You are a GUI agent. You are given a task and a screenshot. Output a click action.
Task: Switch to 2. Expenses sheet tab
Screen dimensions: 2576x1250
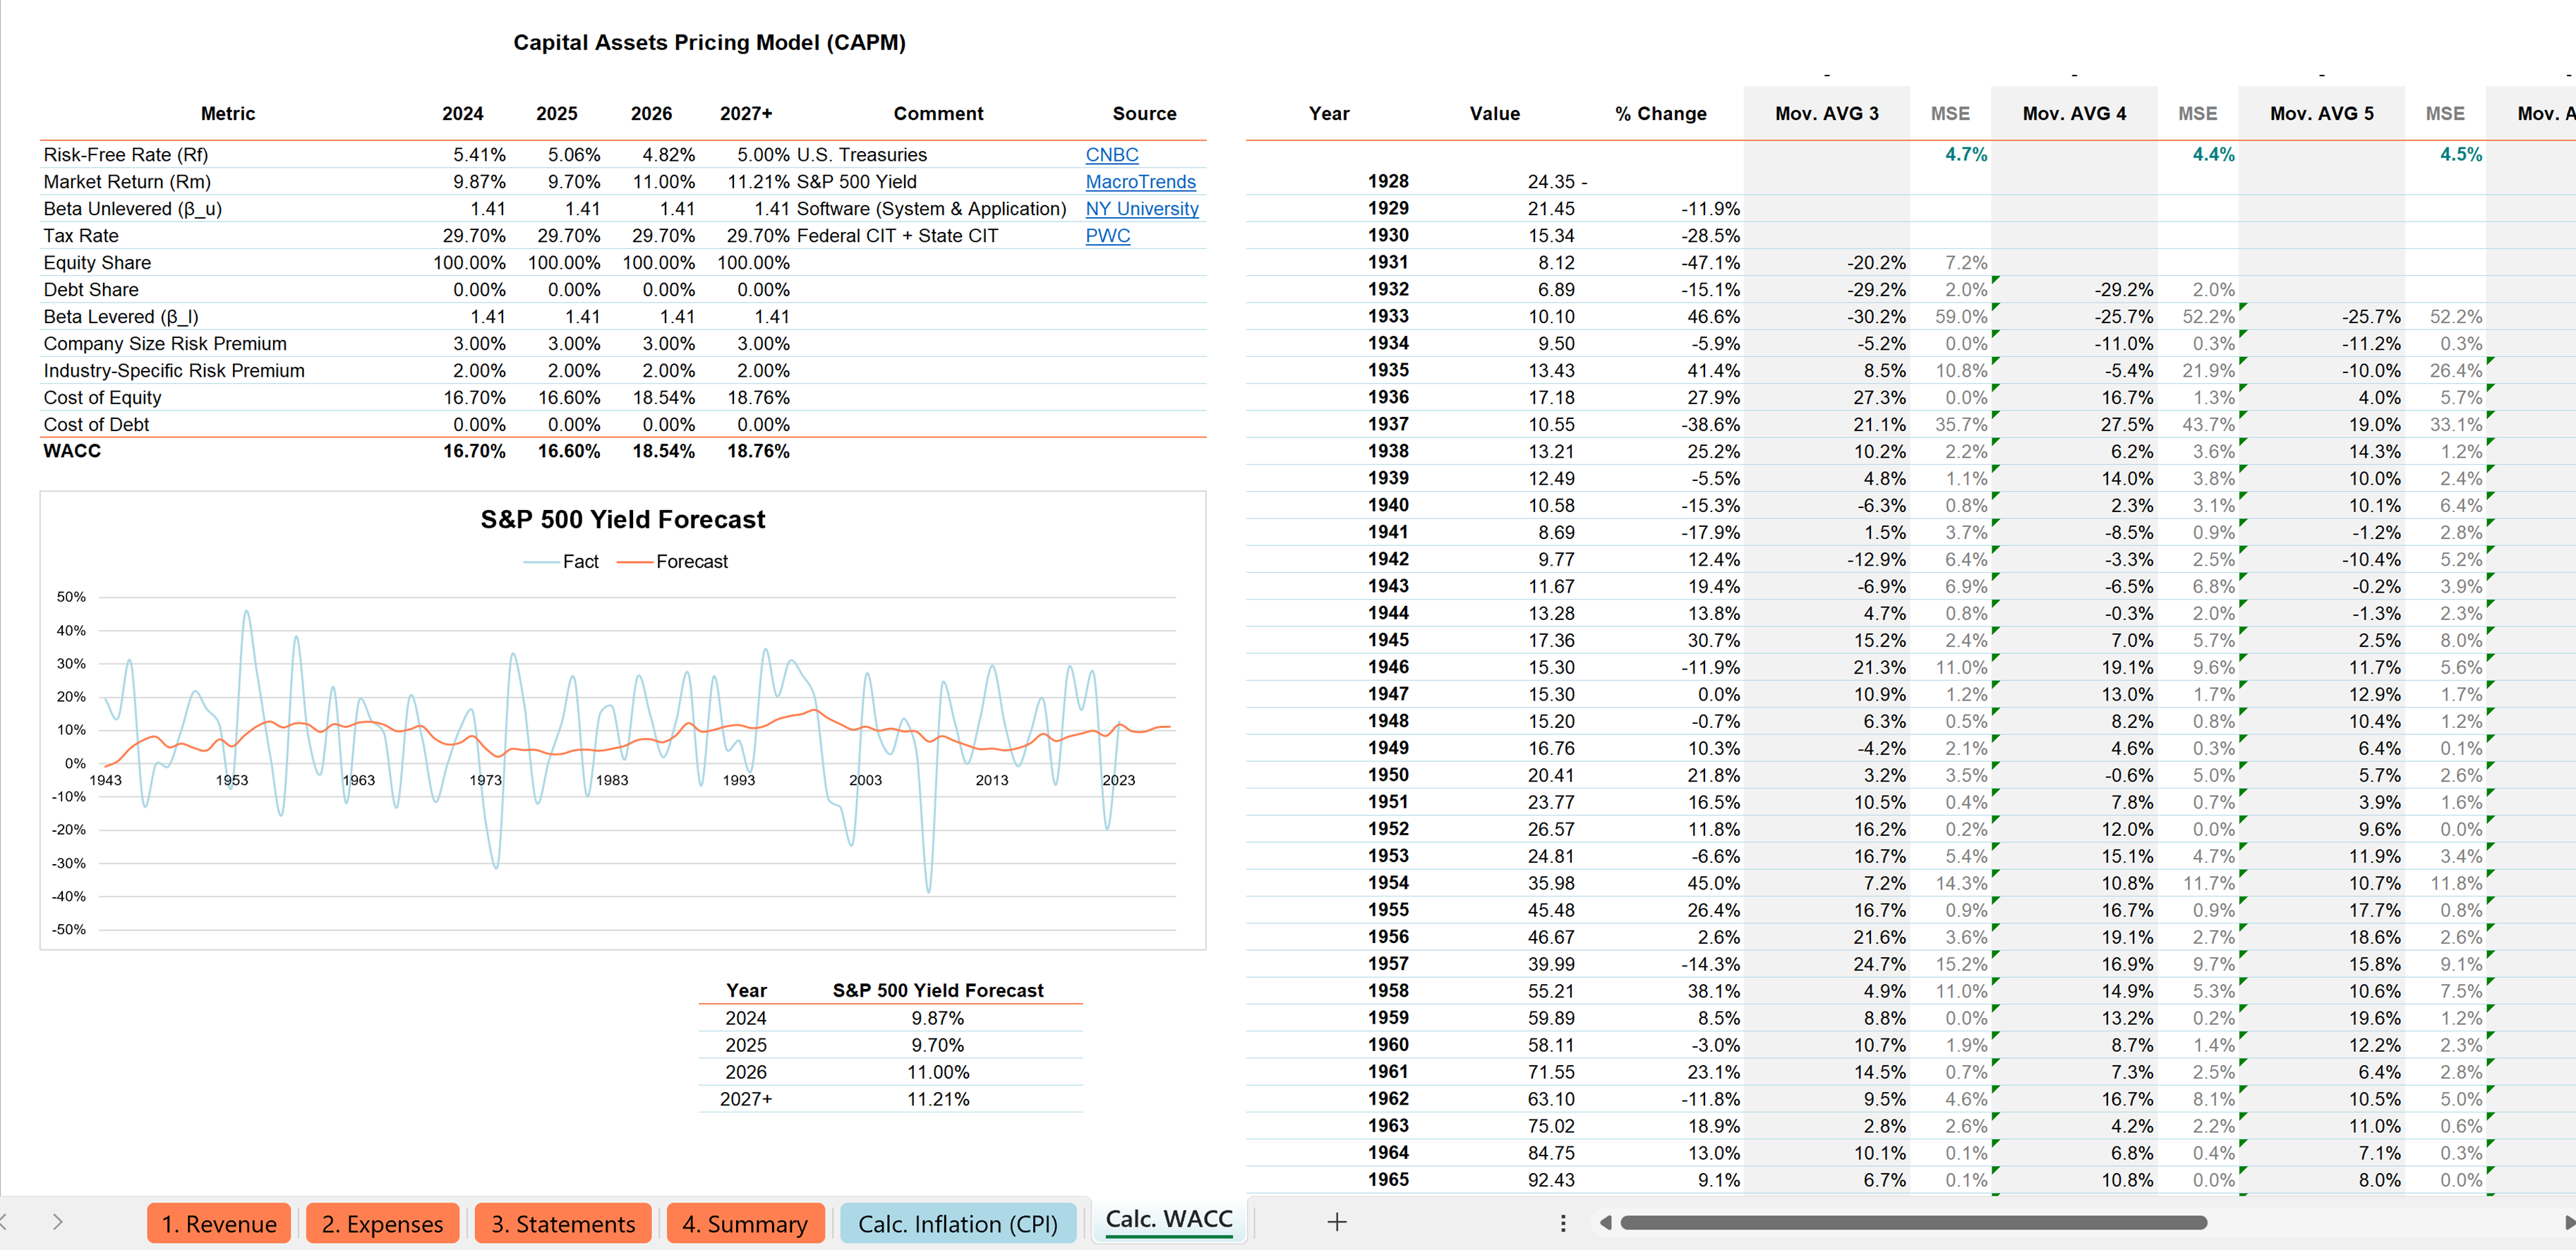382,1224
